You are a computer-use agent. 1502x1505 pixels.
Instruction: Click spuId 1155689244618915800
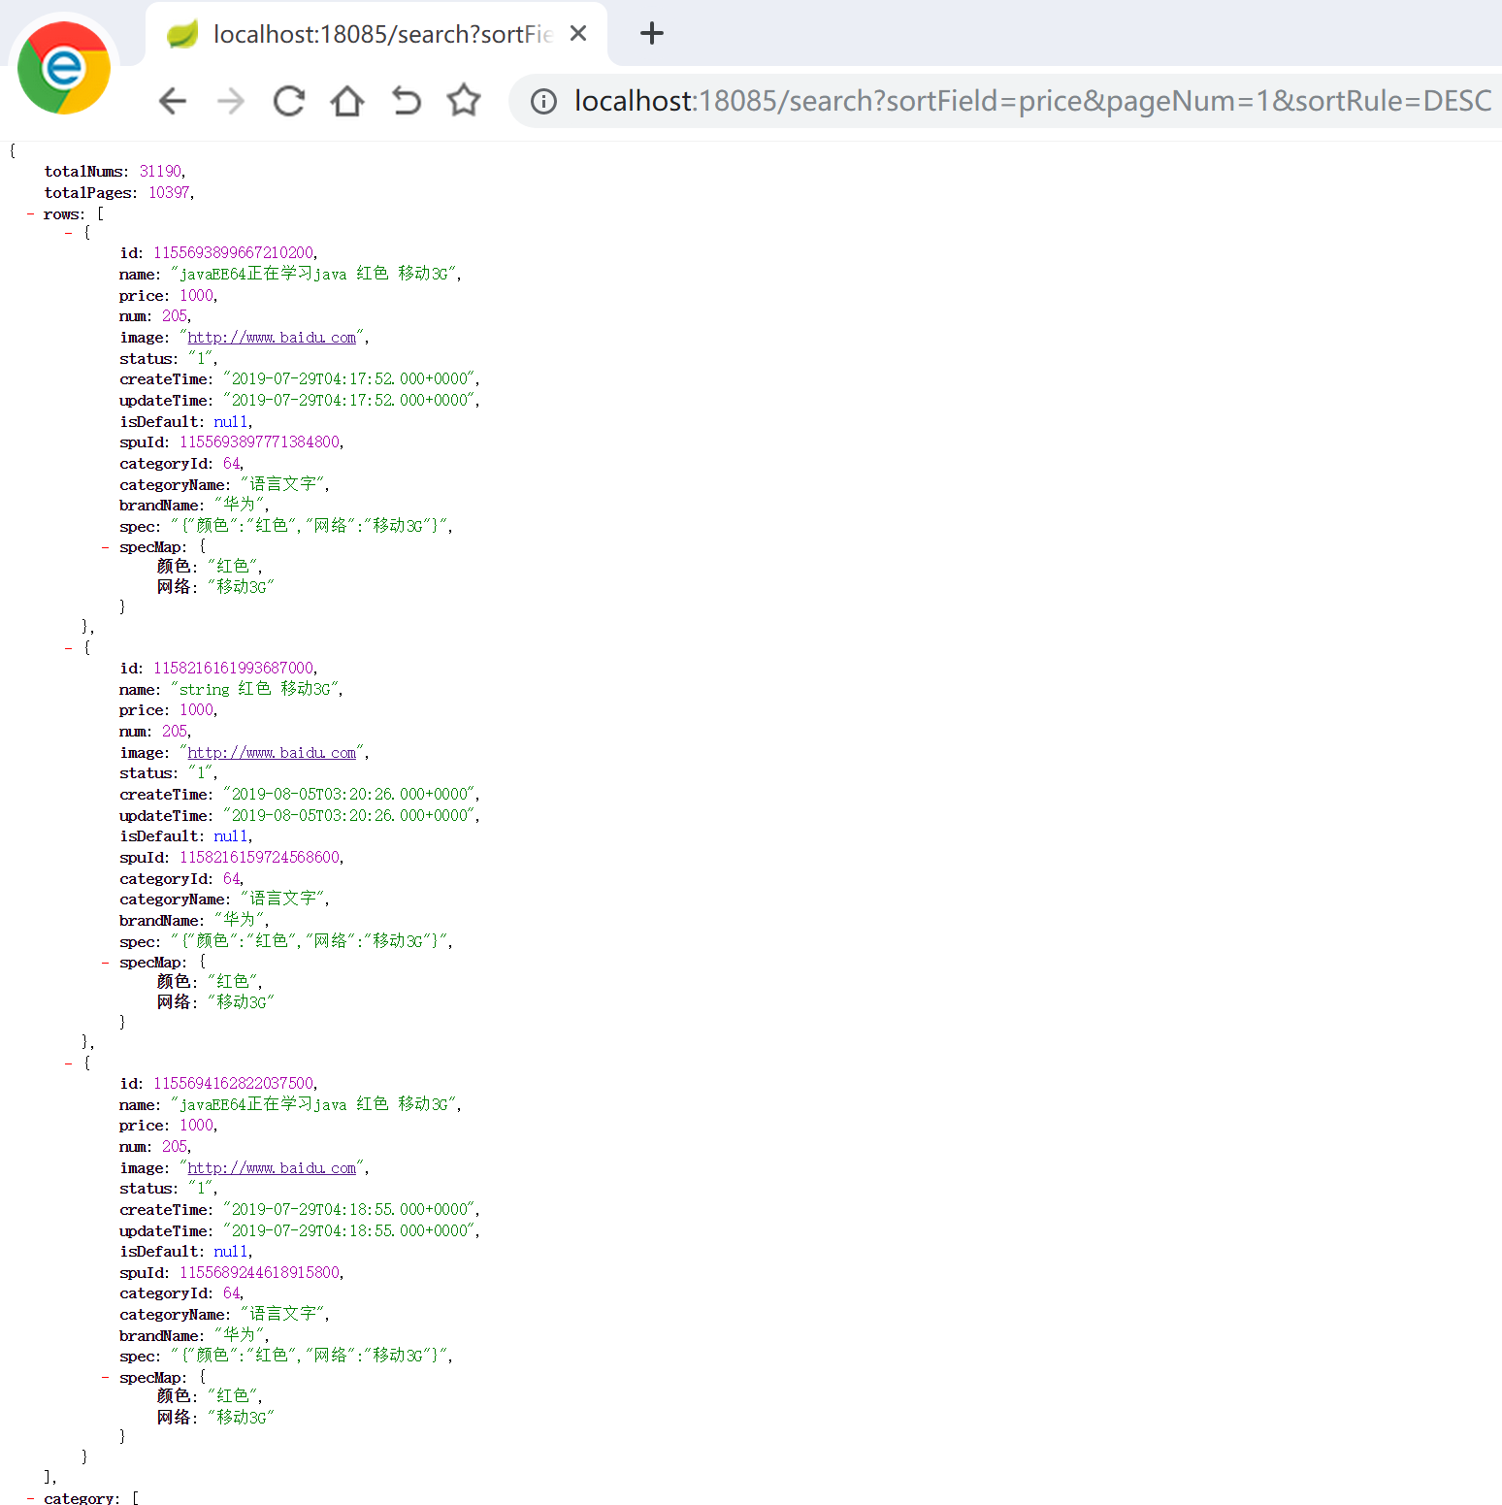point(259,1273)
